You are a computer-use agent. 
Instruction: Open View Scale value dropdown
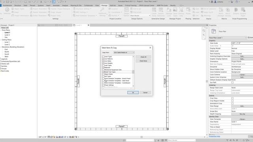pyautogui.click(x=242, y=43)
